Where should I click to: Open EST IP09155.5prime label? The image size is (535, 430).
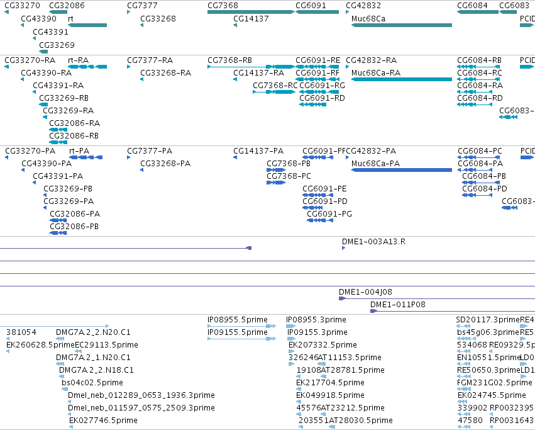tap(238, 332)
